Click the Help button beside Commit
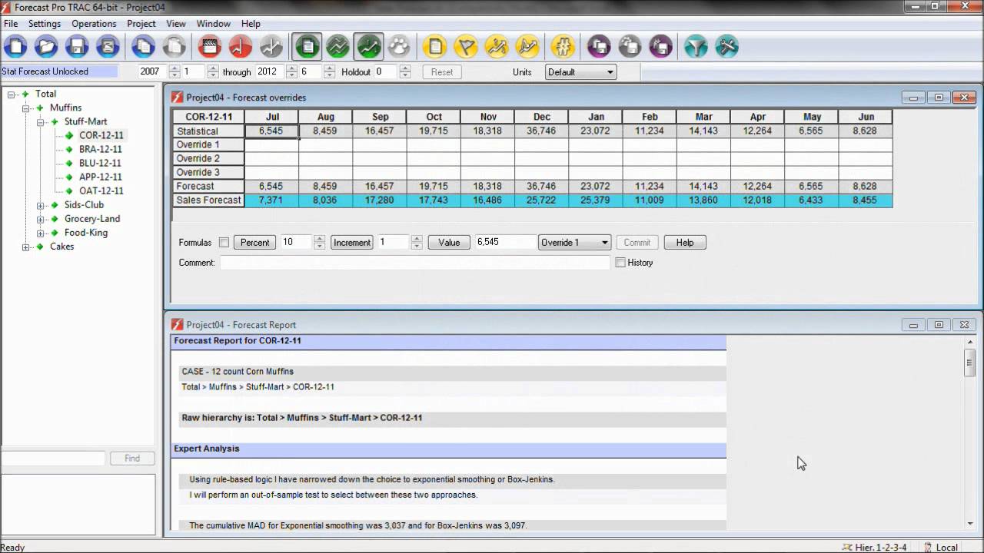 (685, 243)
